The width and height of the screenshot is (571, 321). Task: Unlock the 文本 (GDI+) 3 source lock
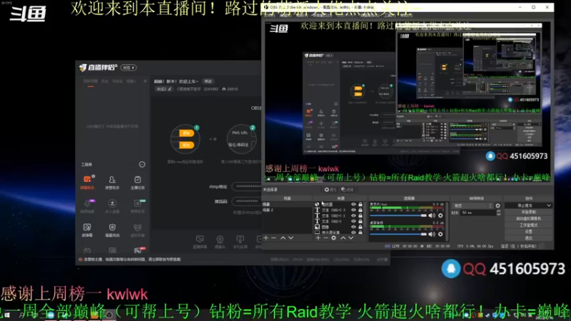[x=360, y=210]
